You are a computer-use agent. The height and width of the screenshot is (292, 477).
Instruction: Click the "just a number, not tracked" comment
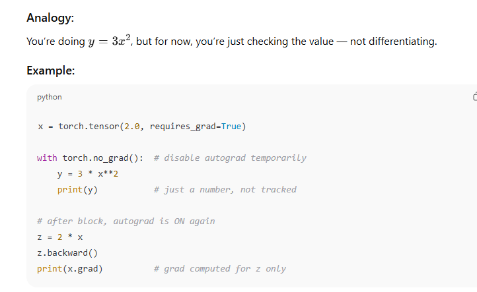(225, 190)
